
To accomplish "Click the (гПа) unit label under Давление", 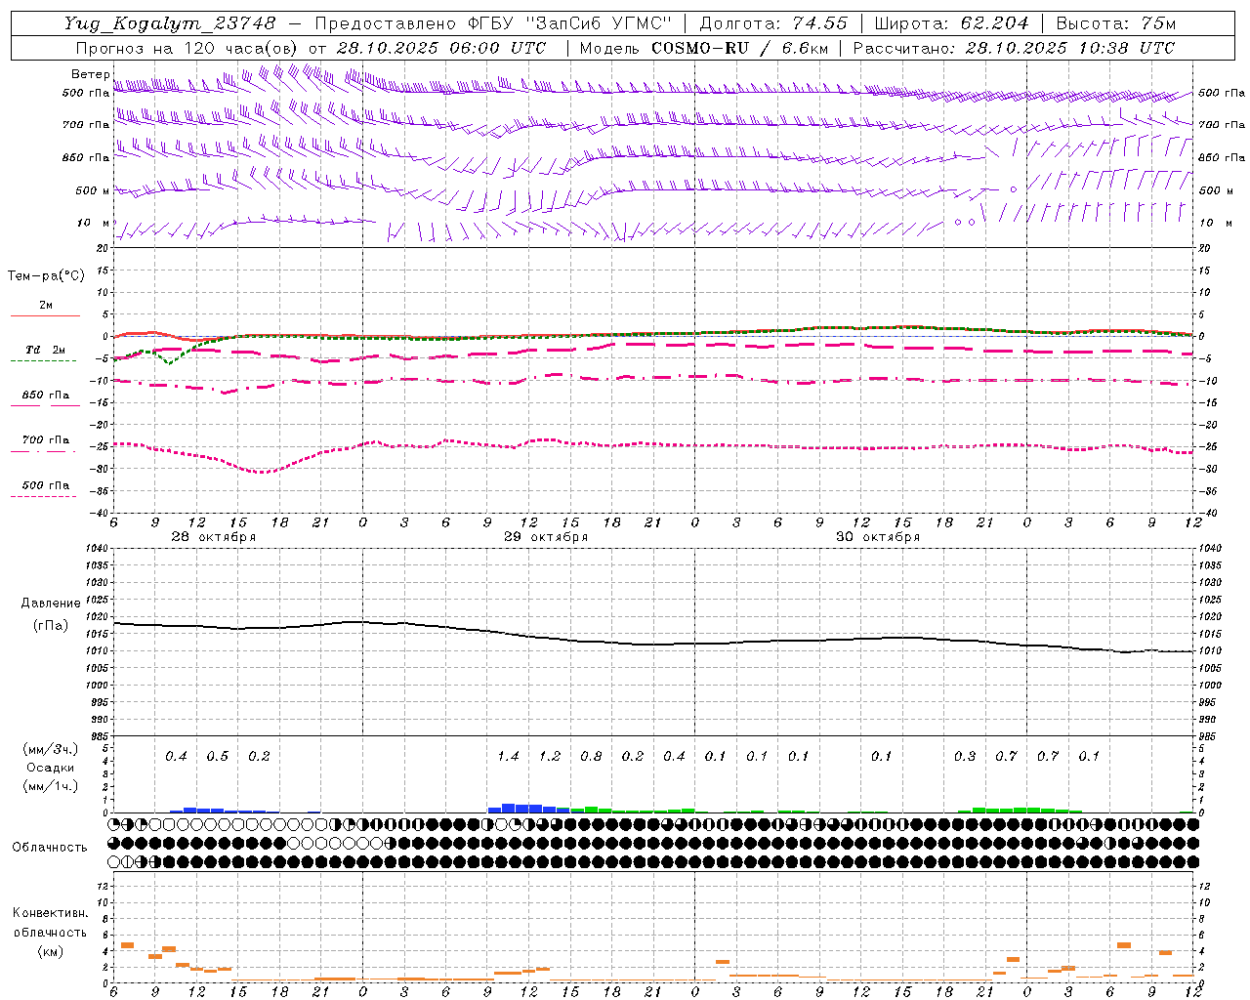I will click(51, 626).
